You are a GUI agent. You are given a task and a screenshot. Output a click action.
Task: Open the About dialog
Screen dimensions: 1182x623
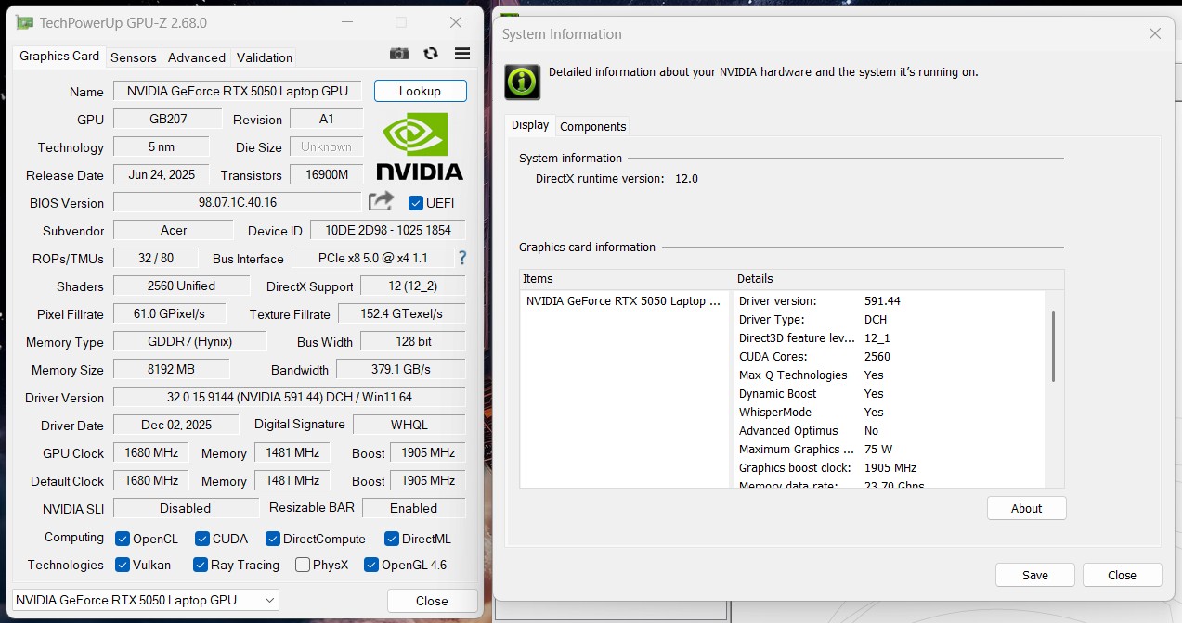coord(1025,507)
